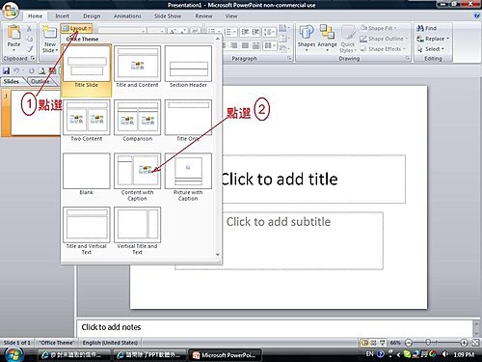This screenshot has width=482, height=362.
Task: Choose the Two Content layout
Action: 87,121
